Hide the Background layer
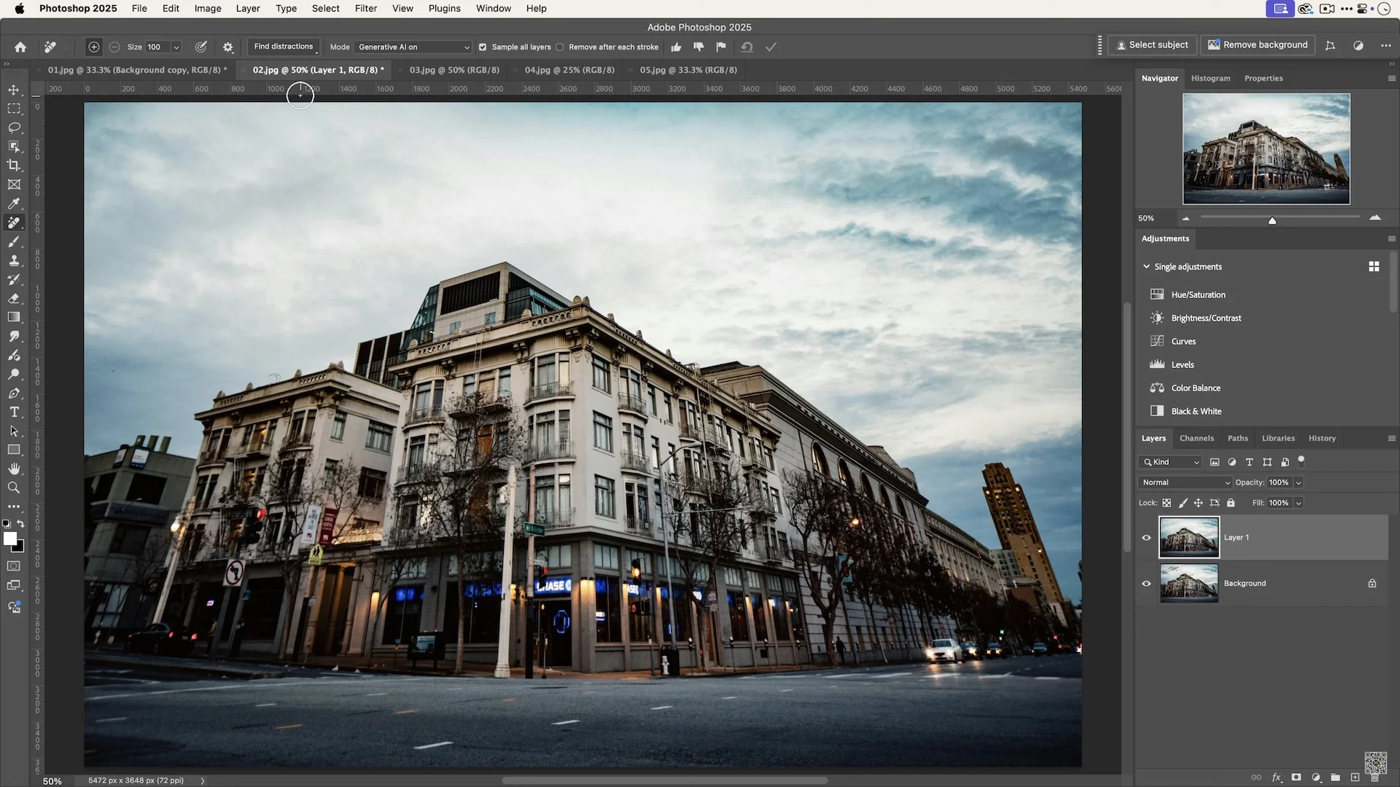 (x=1146, y=583)
